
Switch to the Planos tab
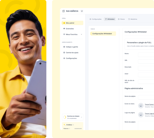pos(121,19)
